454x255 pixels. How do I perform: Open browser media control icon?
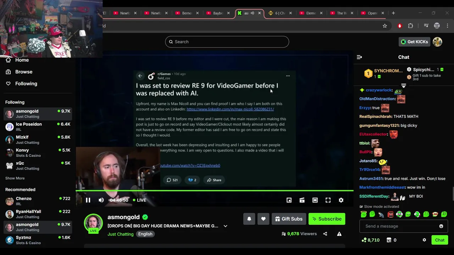click(426, 26)
